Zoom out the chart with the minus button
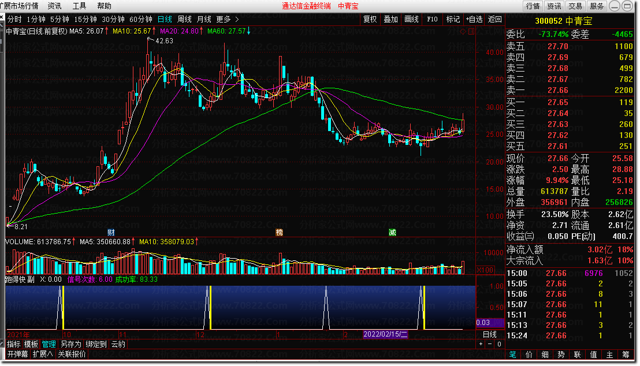Screen dimensions: 640x366 [490, 344]
